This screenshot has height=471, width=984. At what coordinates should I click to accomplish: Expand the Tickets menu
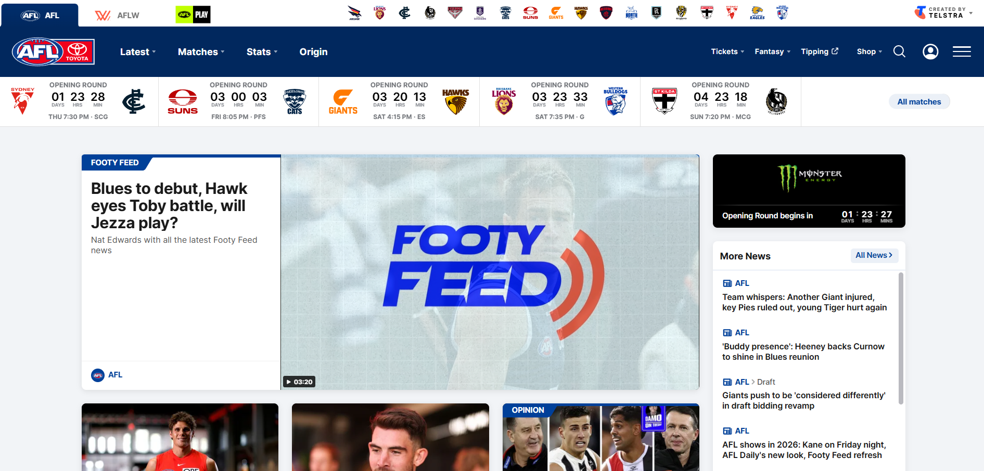(x=727, y=51)
